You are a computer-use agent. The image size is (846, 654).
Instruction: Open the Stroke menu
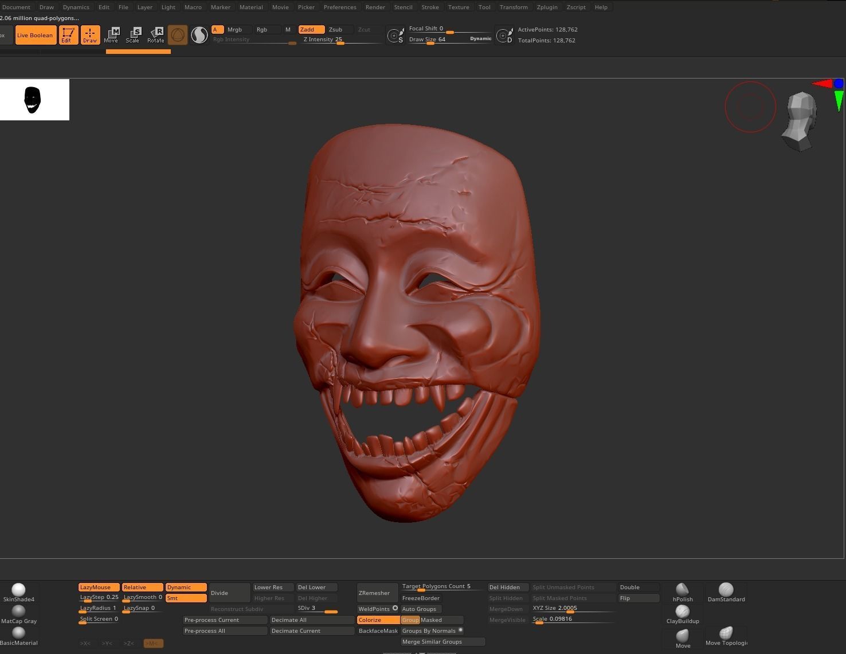click(x=430, y=7)
